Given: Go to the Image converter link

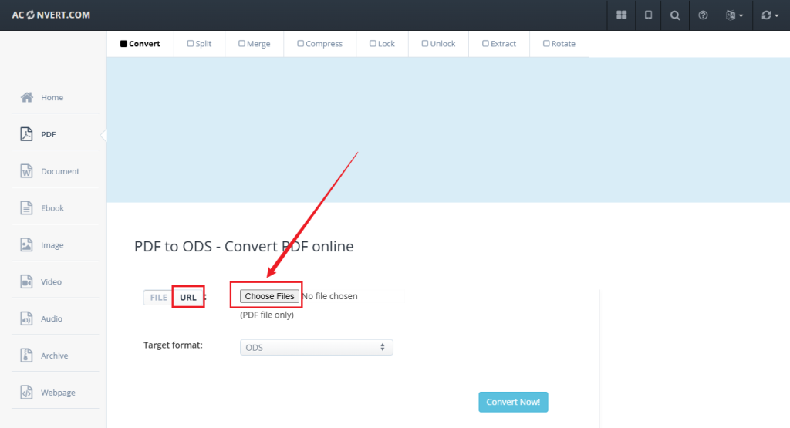Looking at the screenshot, I should coord(52,245).
